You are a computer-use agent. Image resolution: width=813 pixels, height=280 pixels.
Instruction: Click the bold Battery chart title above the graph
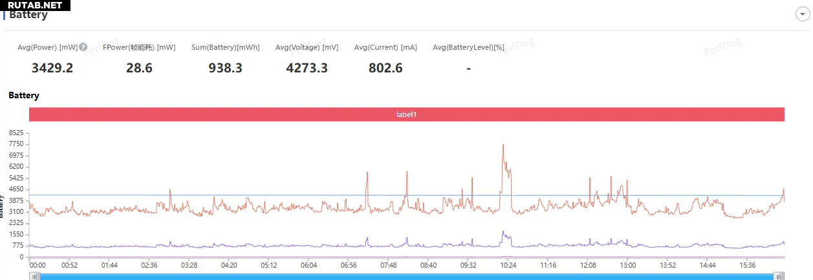click(24, 95)
